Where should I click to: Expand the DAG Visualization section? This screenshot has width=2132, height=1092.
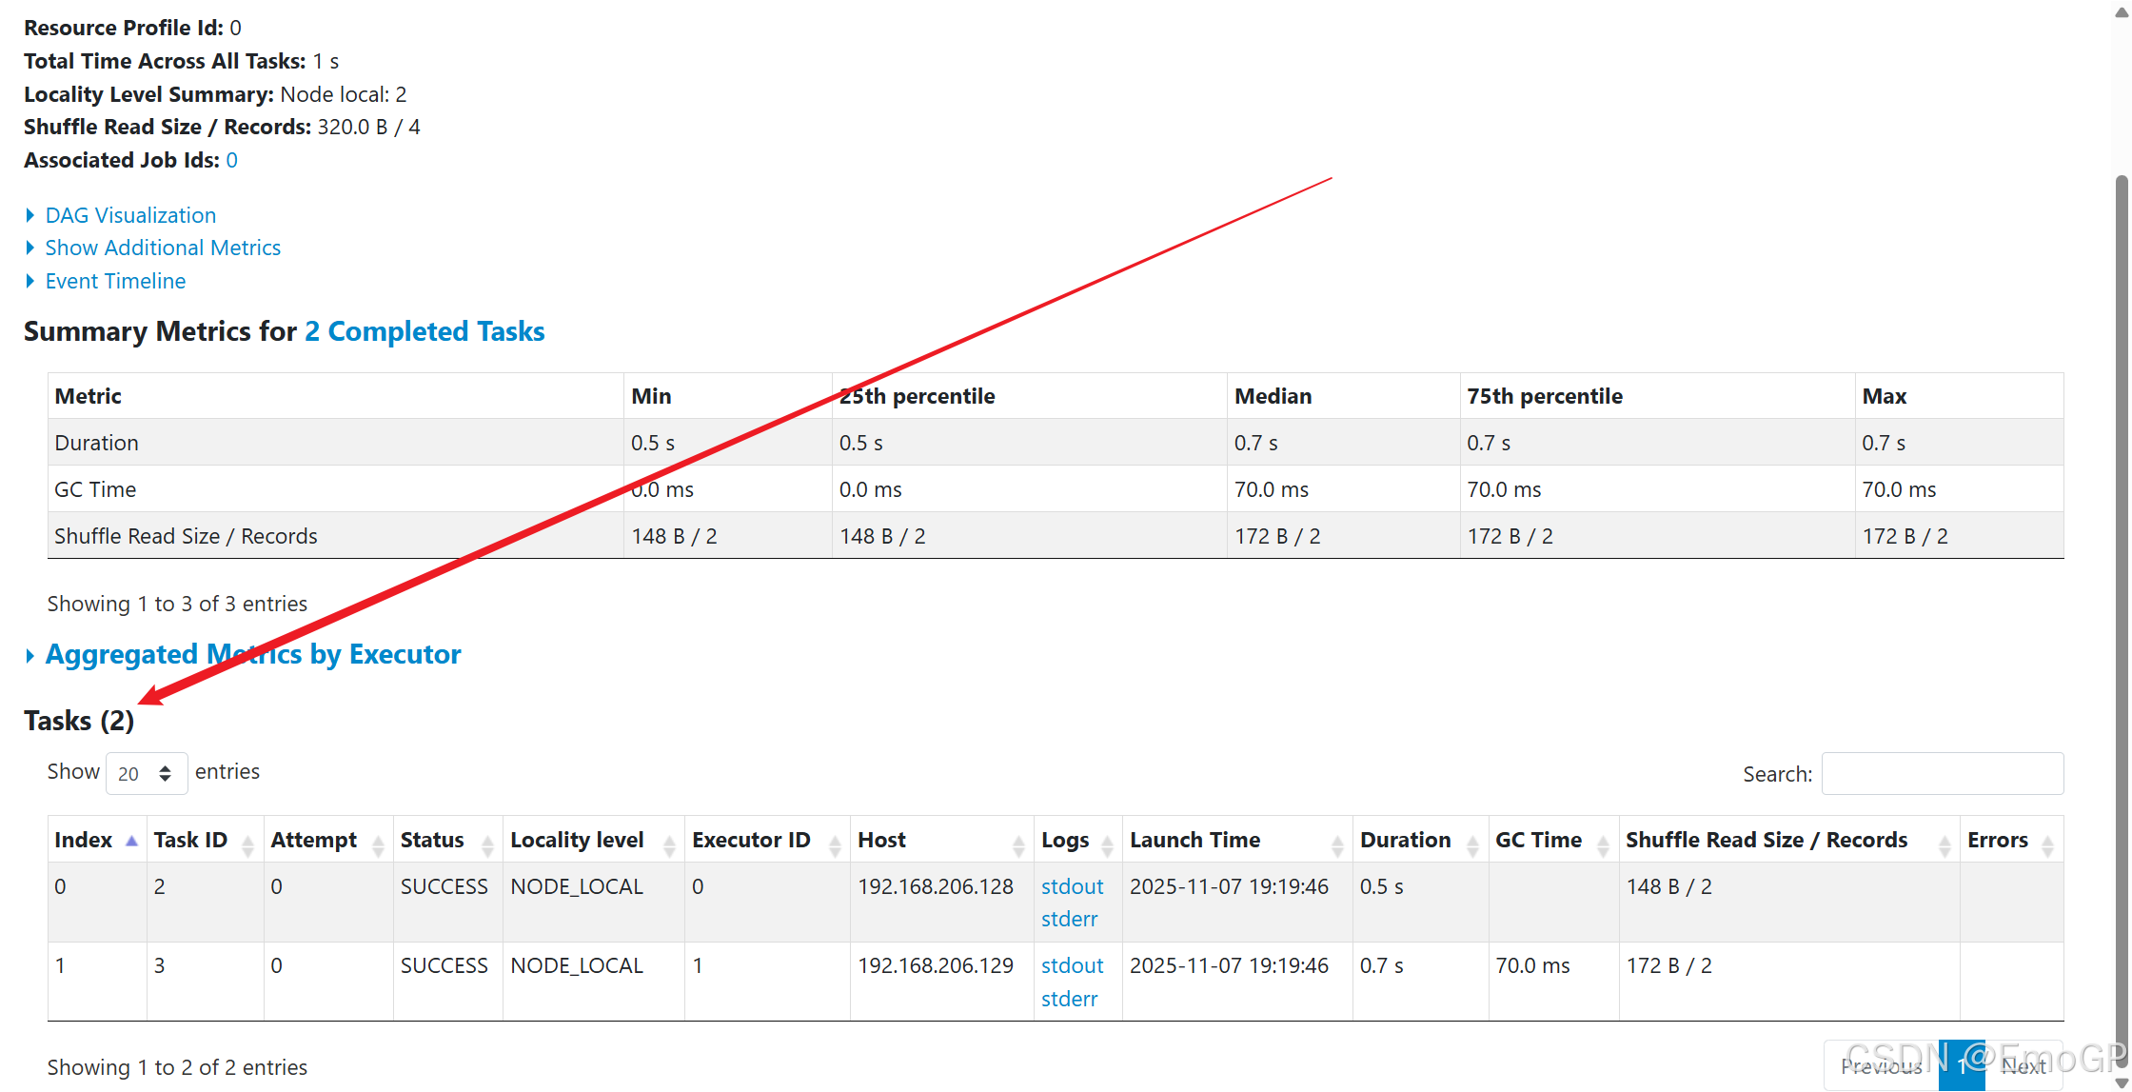pyautogui.click(x=130, y=215)
